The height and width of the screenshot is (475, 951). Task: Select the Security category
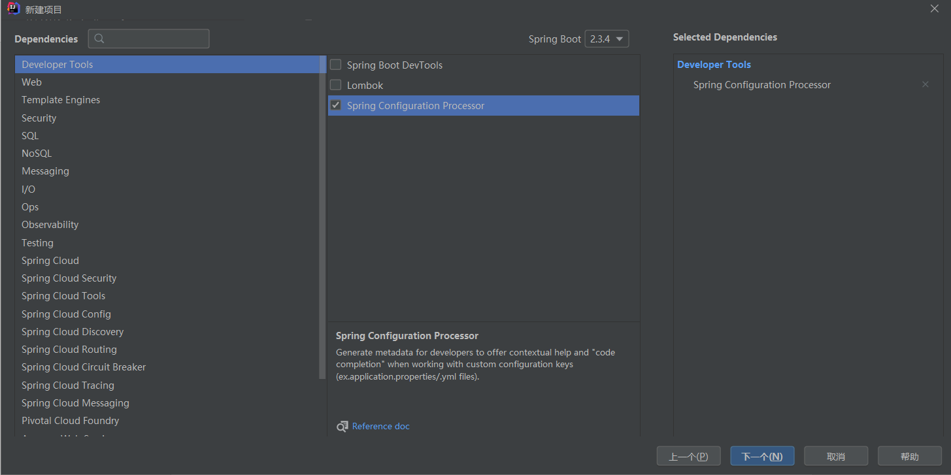point(167,118)
